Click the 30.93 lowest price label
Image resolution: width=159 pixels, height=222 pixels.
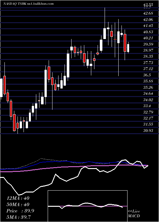148,130
